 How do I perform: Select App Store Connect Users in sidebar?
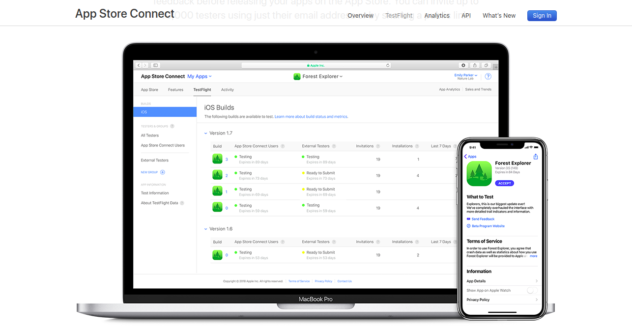pyautogui.click(x=163, y=145)
